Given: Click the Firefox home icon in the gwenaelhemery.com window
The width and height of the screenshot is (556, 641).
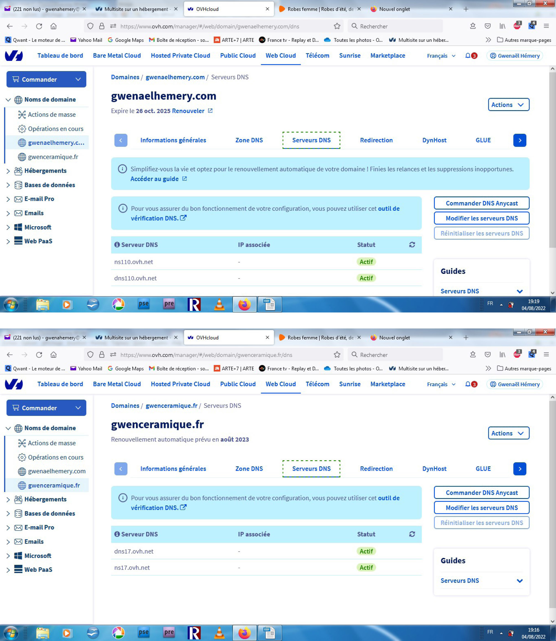Looking at the screenshot, I should click(x=53, y=26).
